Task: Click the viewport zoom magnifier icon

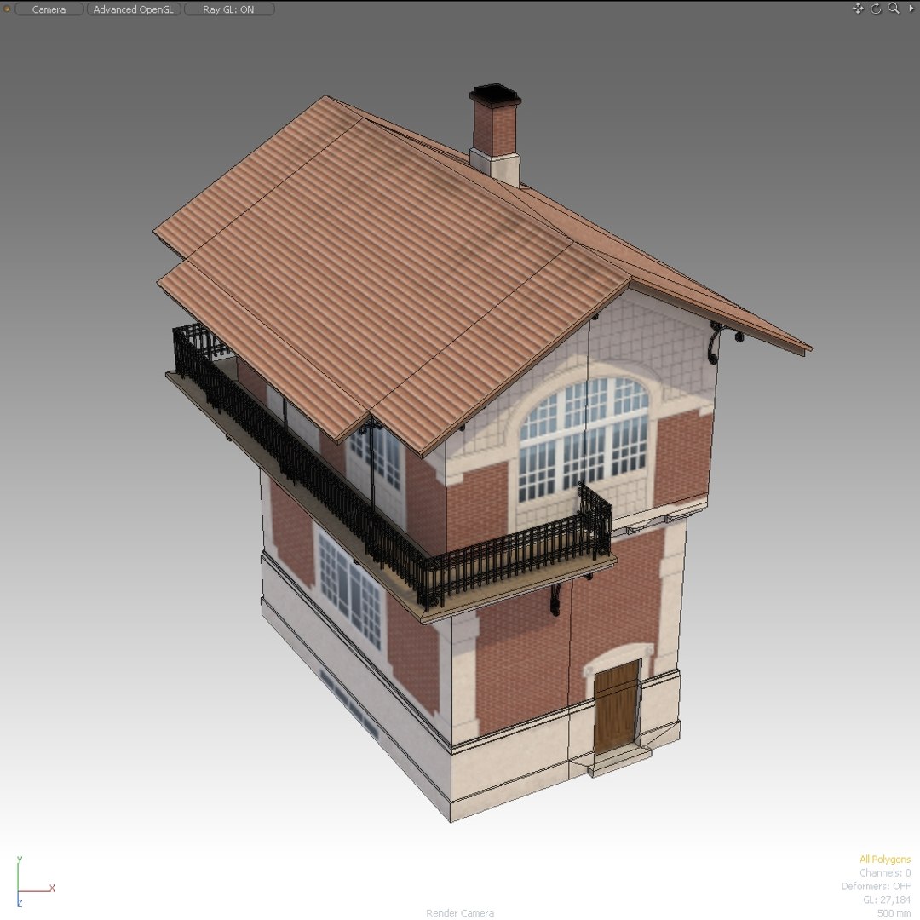Action: coord(894,9)
